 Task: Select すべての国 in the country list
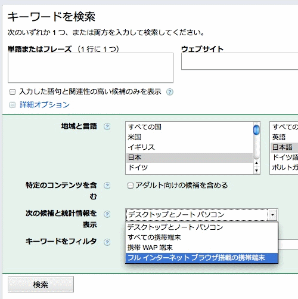190,127
